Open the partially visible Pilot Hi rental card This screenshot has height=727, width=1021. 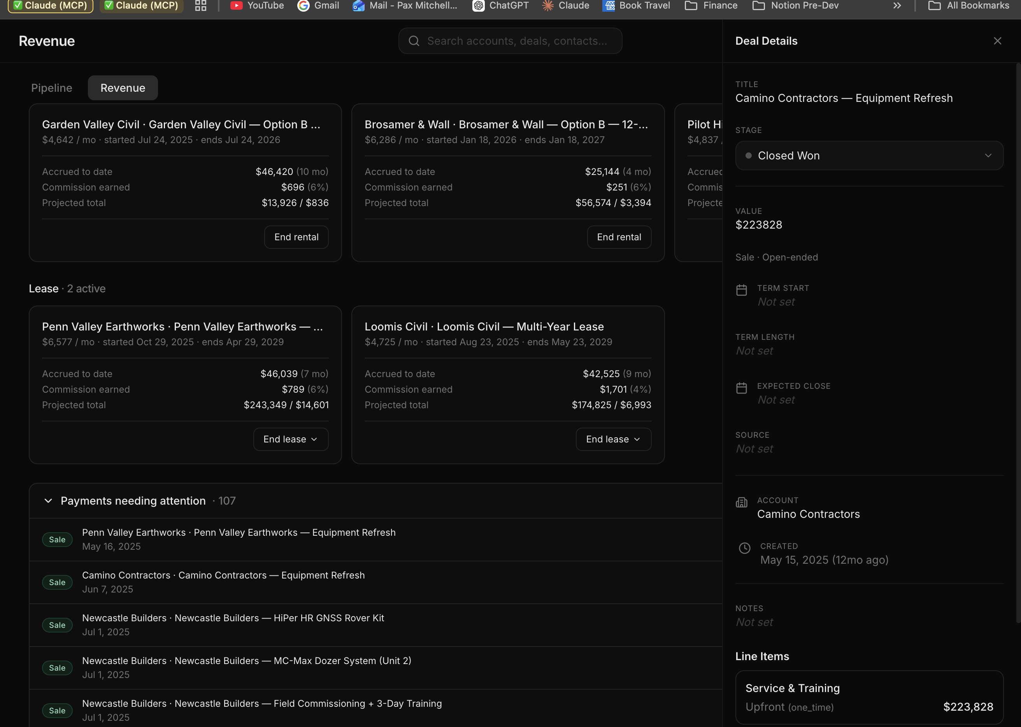tap(699, 183)
